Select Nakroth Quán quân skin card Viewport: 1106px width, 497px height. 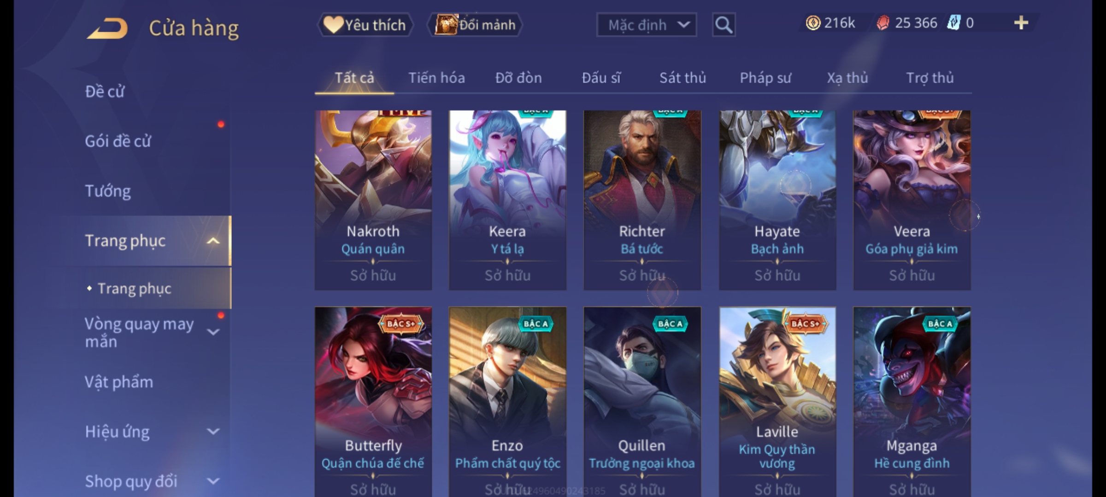pos(373,200)
